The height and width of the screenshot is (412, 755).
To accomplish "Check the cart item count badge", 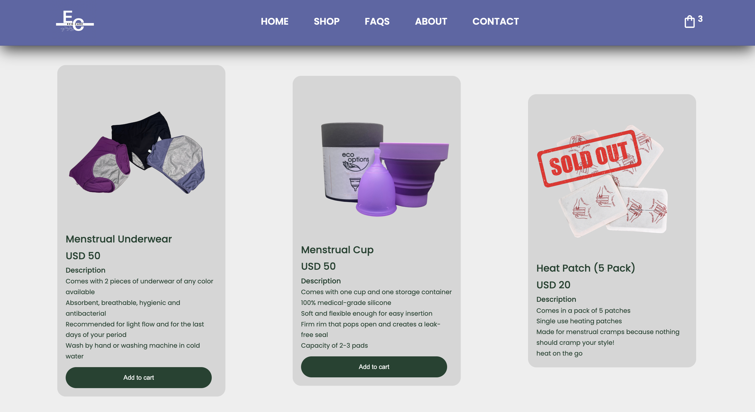I will click(700, 19).
